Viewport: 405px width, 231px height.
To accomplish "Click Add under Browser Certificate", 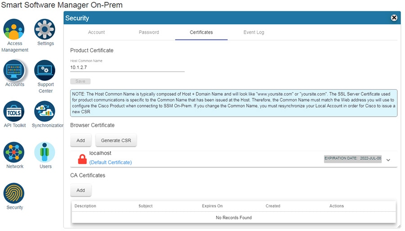I will pyautogui.click(x=81, y=140).
